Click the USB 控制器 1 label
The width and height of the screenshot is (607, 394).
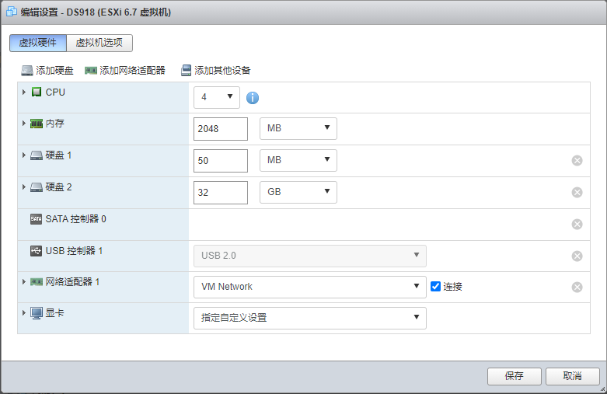pos(75,251)
